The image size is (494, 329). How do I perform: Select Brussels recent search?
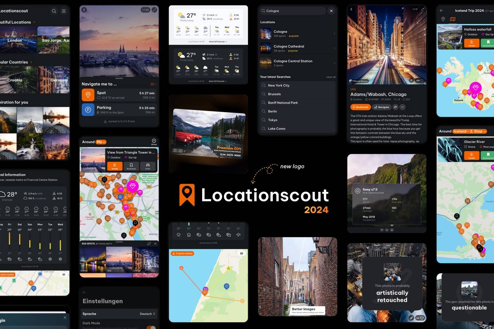(298, 94)
